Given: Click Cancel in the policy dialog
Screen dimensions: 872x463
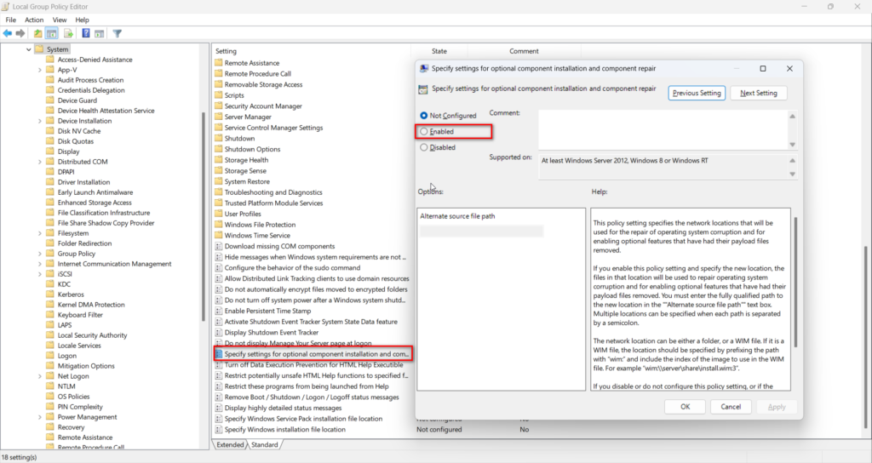Looking at the screenshot, I should pyautogui.click(x=731, y=407).
